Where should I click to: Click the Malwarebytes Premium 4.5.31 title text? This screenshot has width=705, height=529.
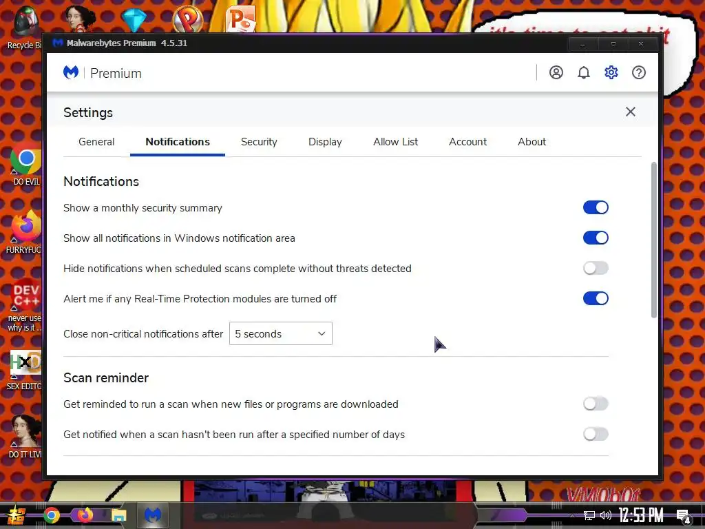point(127,43)
